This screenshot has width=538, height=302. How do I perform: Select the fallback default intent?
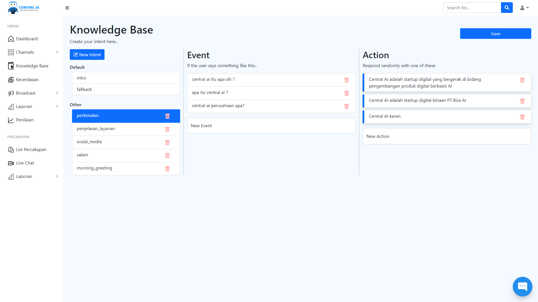126,89
